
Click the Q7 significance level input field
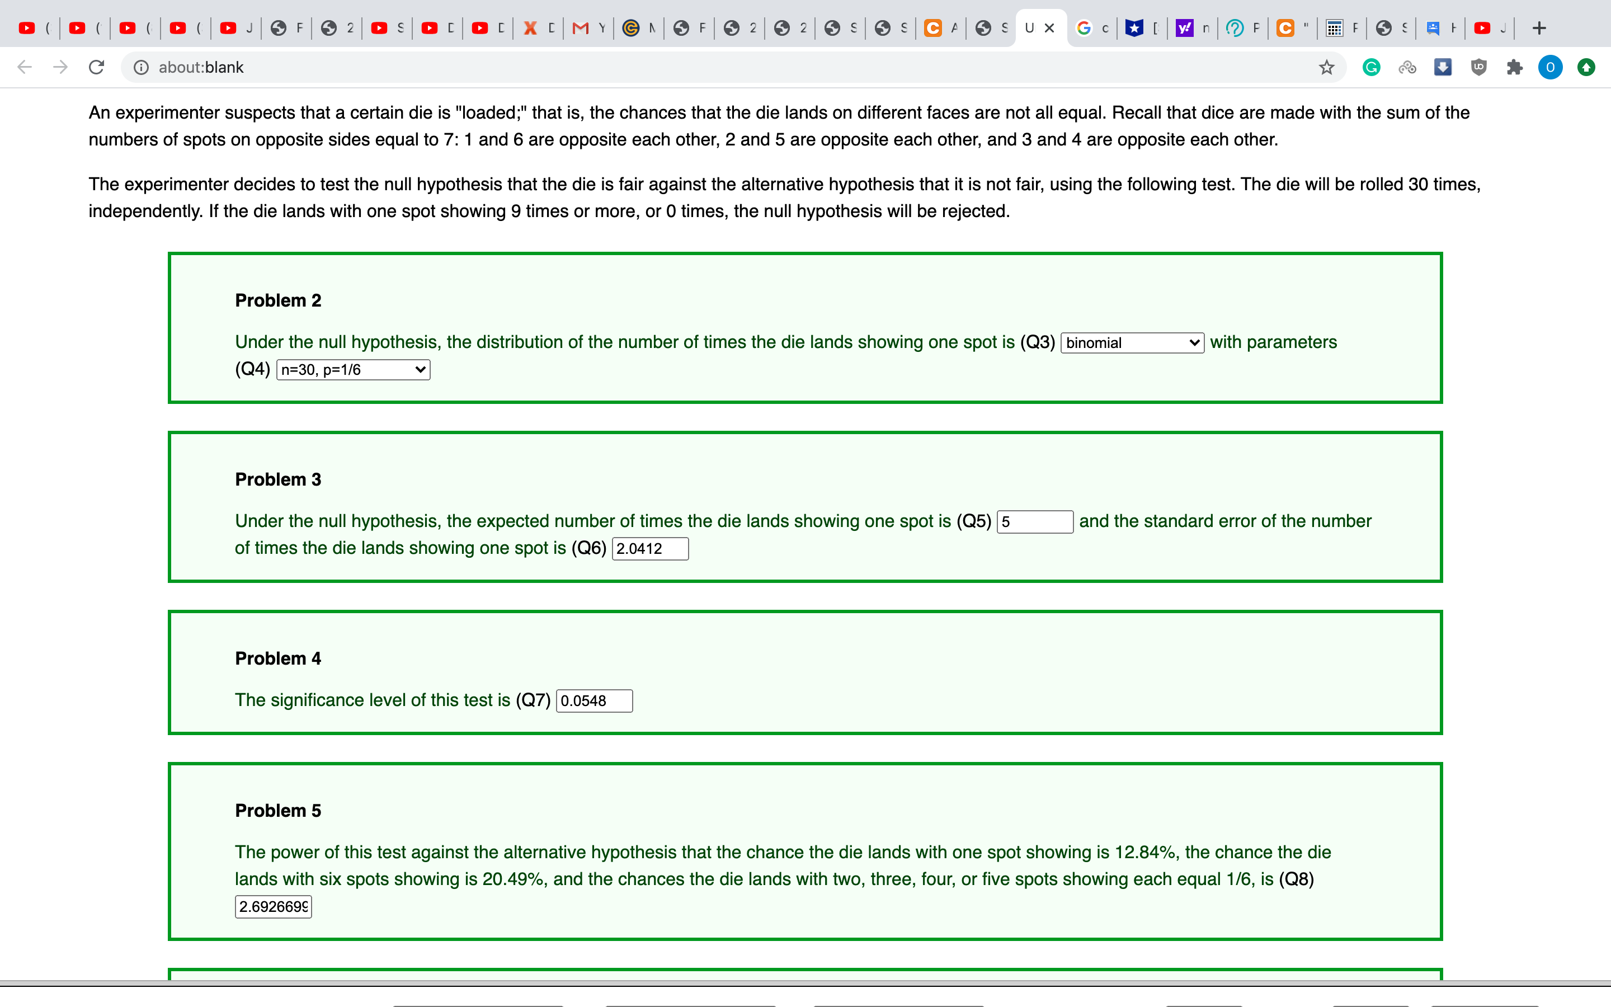tap(594, 700)
